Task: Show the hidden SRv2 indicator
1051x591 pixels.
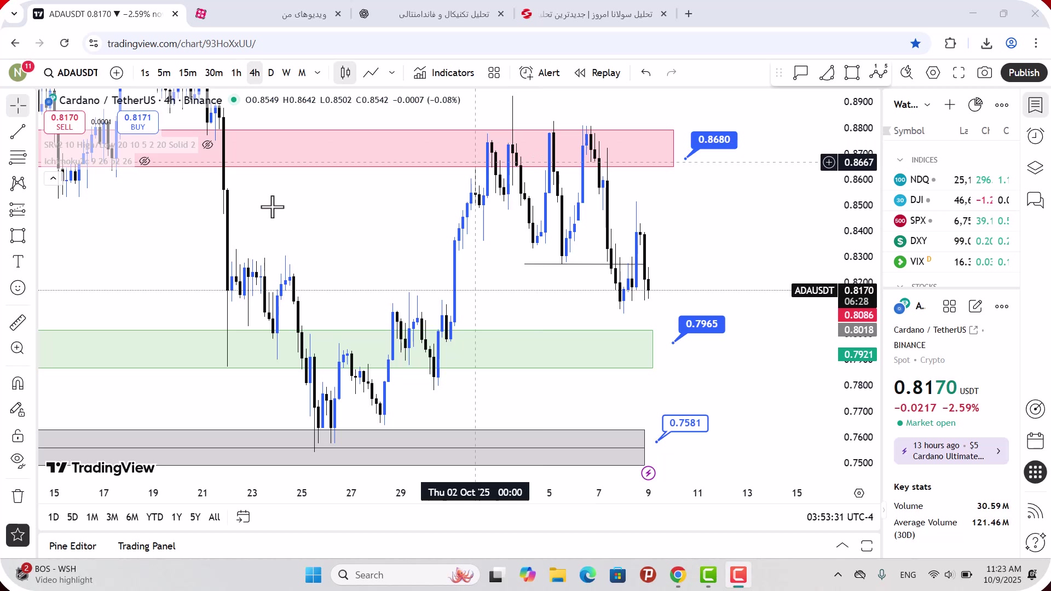Action: click(x=207, y=145)
